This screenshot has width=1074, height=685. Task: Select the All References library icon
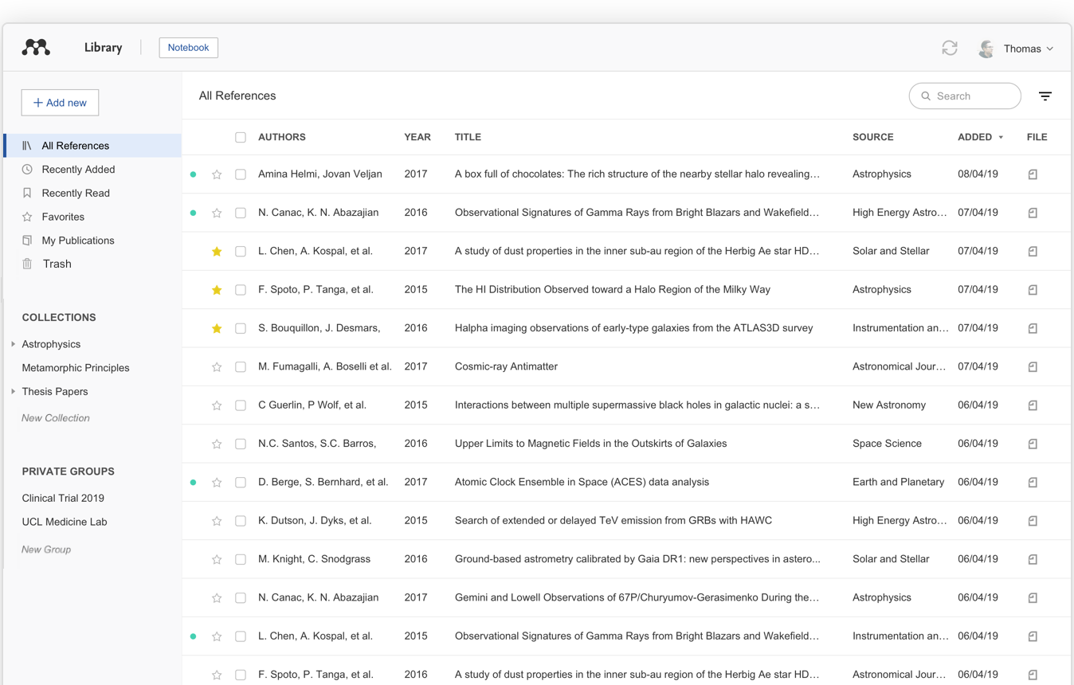tap(28, 145)
